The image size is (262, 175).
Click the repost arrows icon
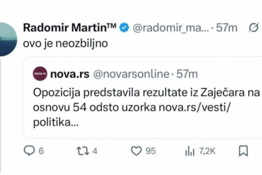pyautogui.click(x=83, y=151)
